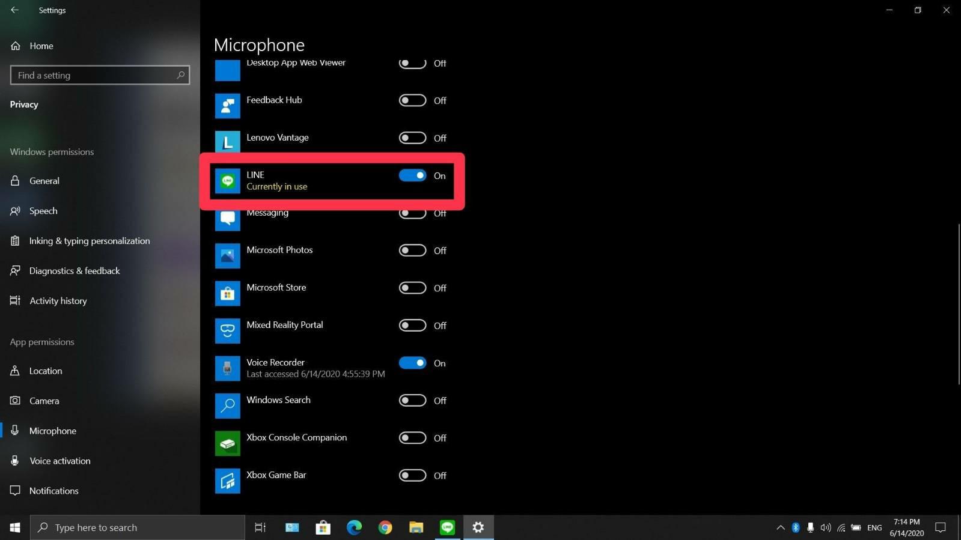The width and height of the screenshot is (961, 540).
Task: Open File Explorer from the taskbar
Action: [x=416, y=527]
